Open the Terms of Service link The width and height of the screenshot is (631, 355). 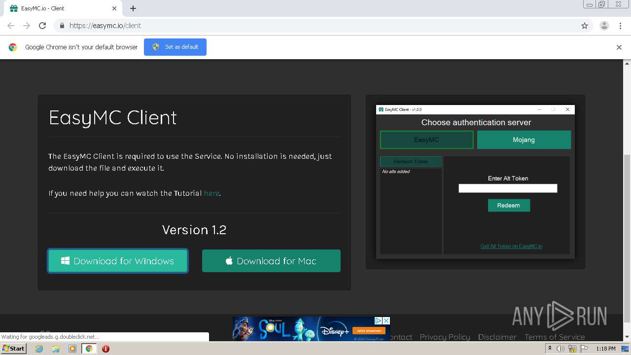pos(555,337)
